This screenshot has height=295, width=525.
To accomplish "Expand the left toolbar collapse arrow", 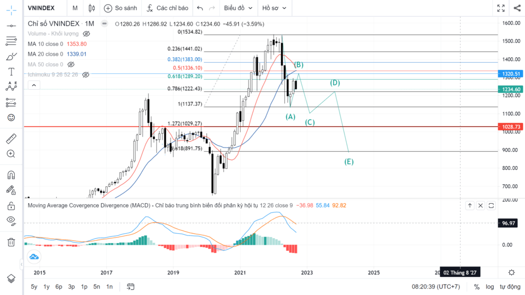I will pyautogui.click(x=21, y=264).
